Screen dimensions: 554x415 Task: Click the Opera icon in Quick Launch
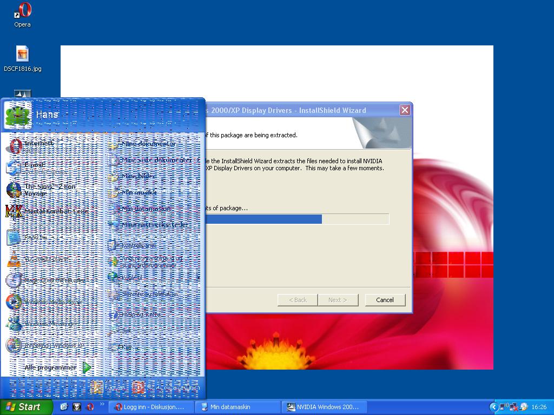(x=90, y=407)
